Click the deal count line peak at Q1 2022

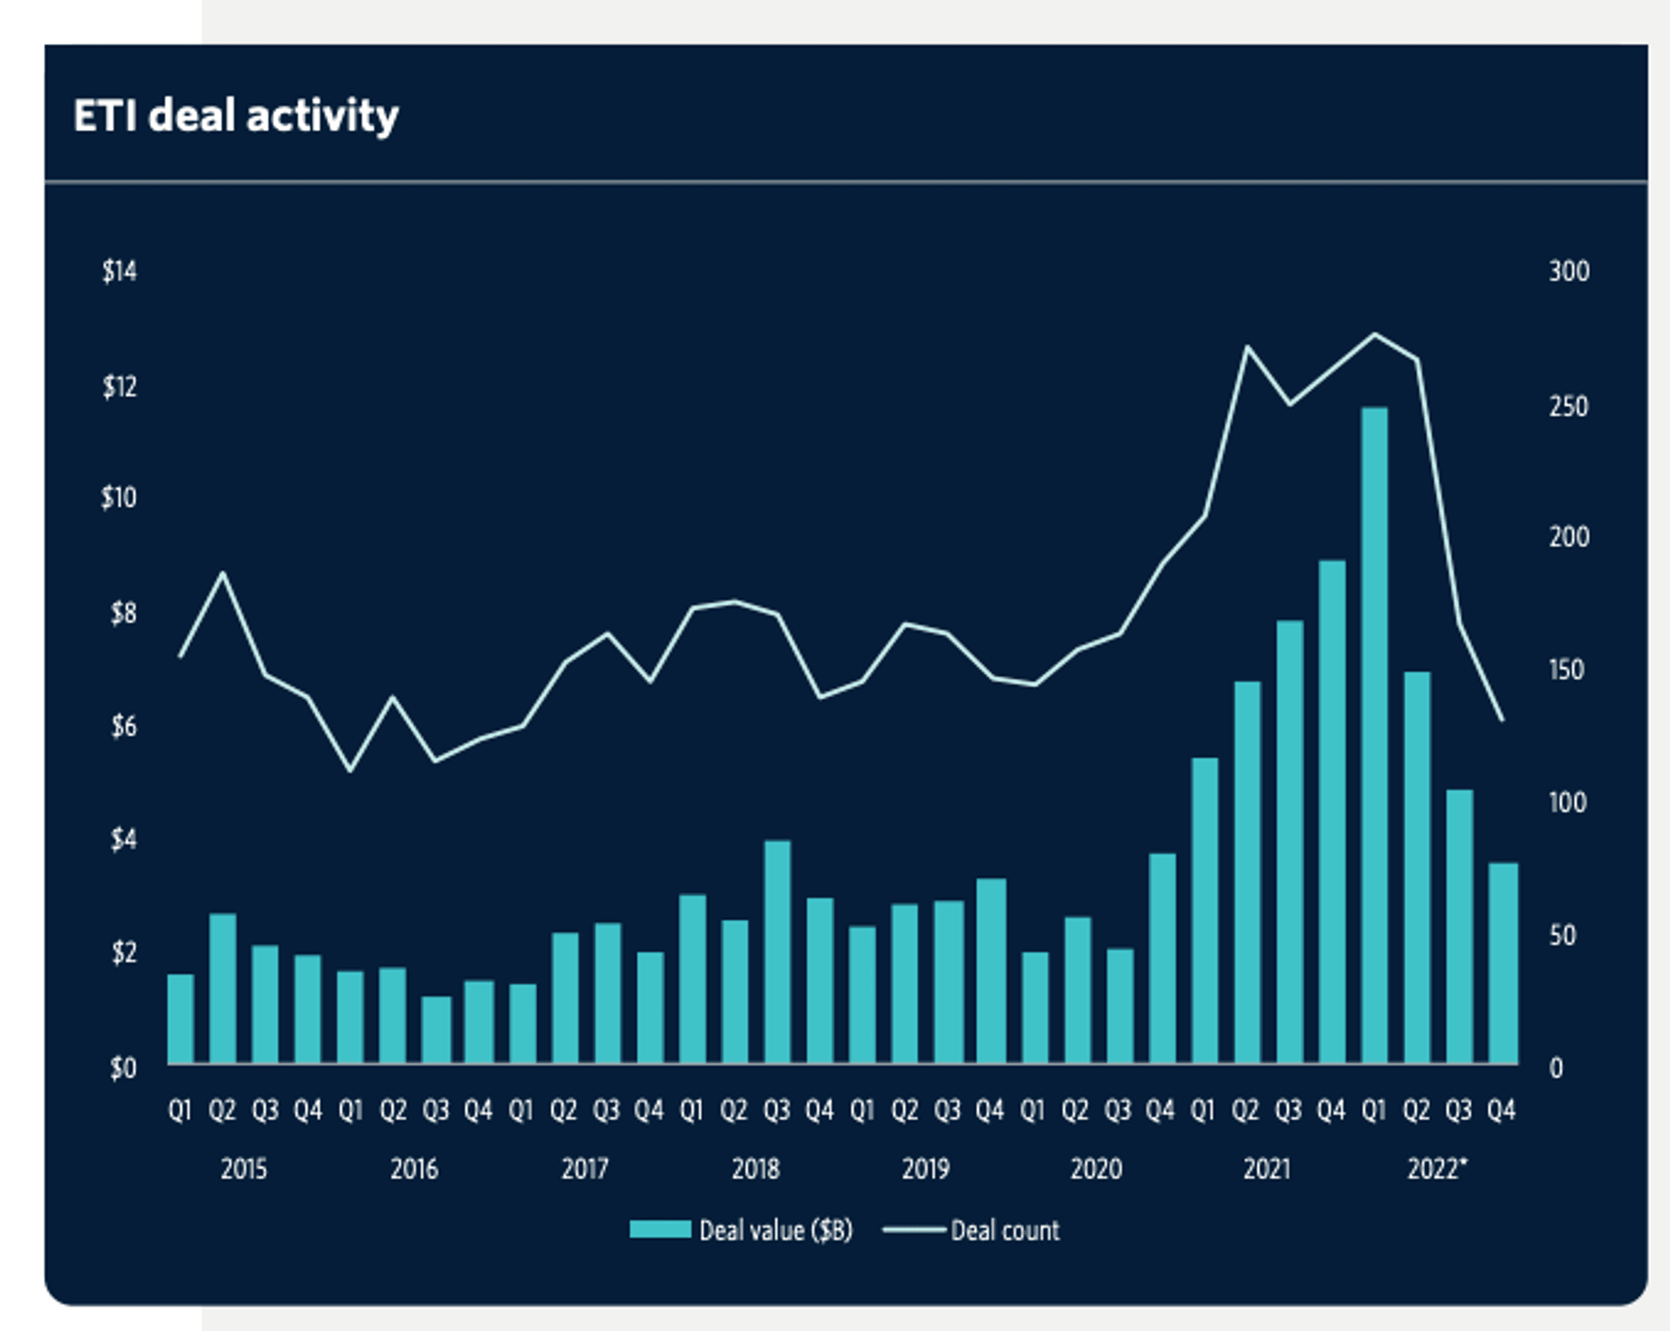tap(1375, 335)
